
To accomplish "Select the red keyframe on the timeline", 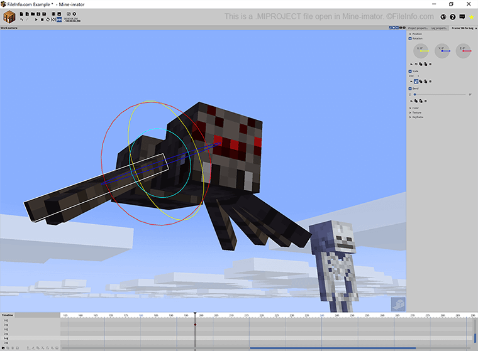I will coord(195,325).
